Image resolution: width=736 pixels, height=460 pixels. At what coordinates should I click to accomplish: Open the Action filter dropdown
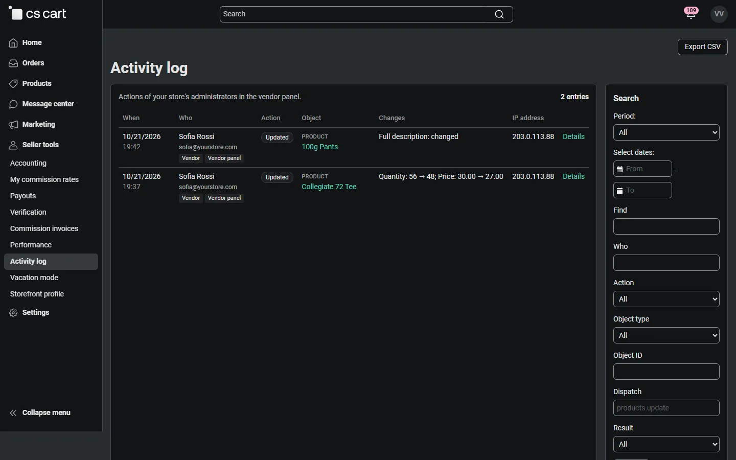pos(666,299)
